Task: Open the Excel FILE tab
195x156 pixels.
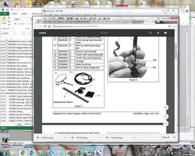Action: (5, 14)
